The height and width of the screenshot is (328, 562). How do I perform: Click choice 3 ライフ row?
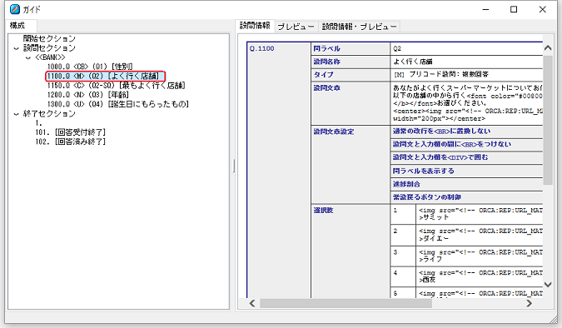click(466, 256)
